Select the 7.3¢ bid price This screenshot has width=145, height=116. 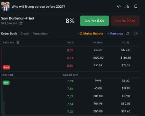pos(70,112)
